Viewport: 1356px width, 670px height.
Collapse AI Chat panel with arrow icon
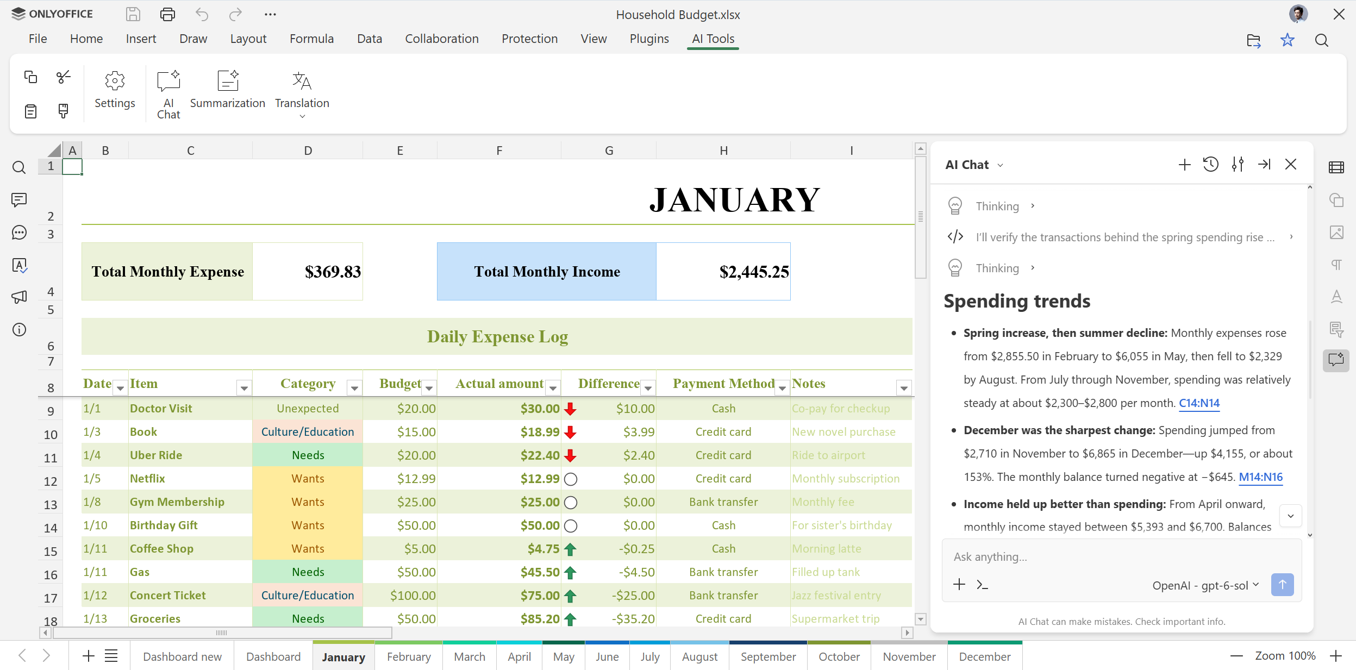(1264, 164)
